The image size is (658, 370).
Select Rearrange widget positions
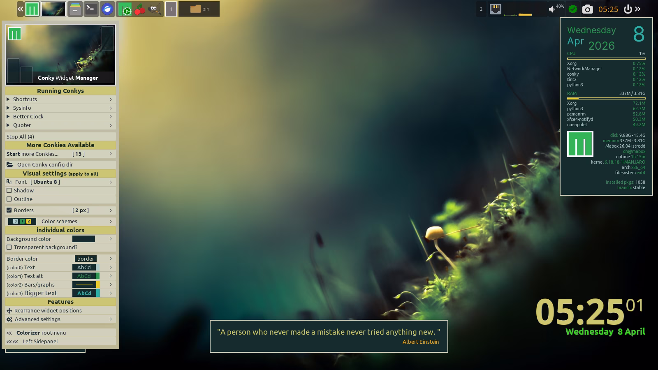[x=48, y=310]
